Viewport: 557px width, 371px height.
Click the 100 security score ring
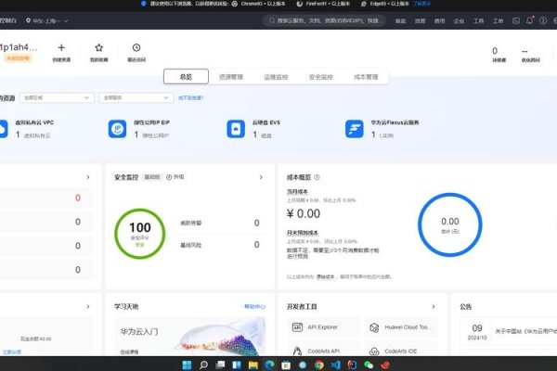[140, 234]
